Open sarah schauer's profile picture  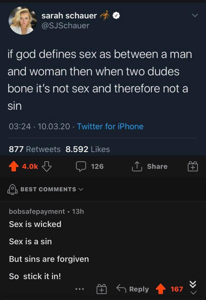coord(23,21)
